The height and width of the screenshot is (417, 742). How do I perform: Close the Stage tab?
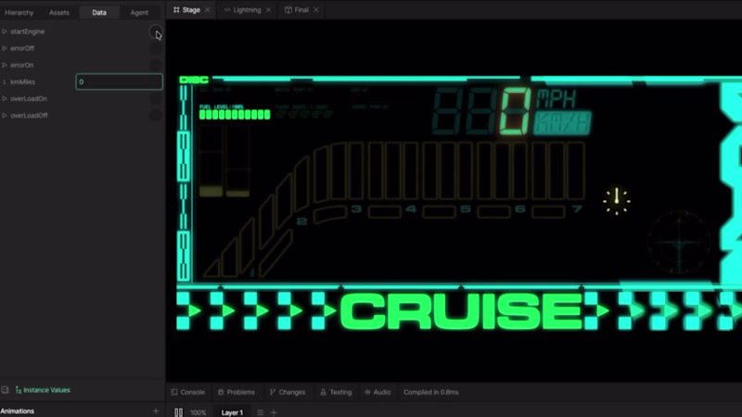[207, 10]
